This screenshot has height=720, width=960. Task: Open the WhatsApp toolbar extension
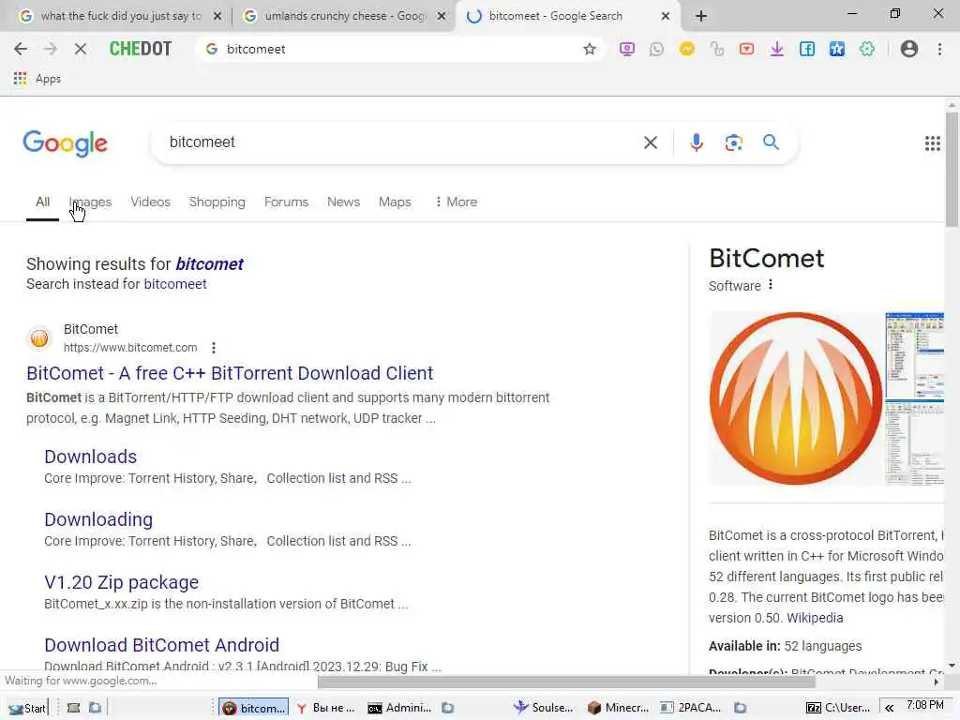656,49
